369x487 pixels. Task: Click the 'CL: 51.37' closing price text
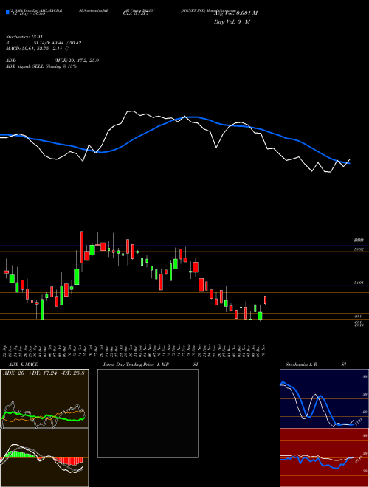(x=136, y=13)
